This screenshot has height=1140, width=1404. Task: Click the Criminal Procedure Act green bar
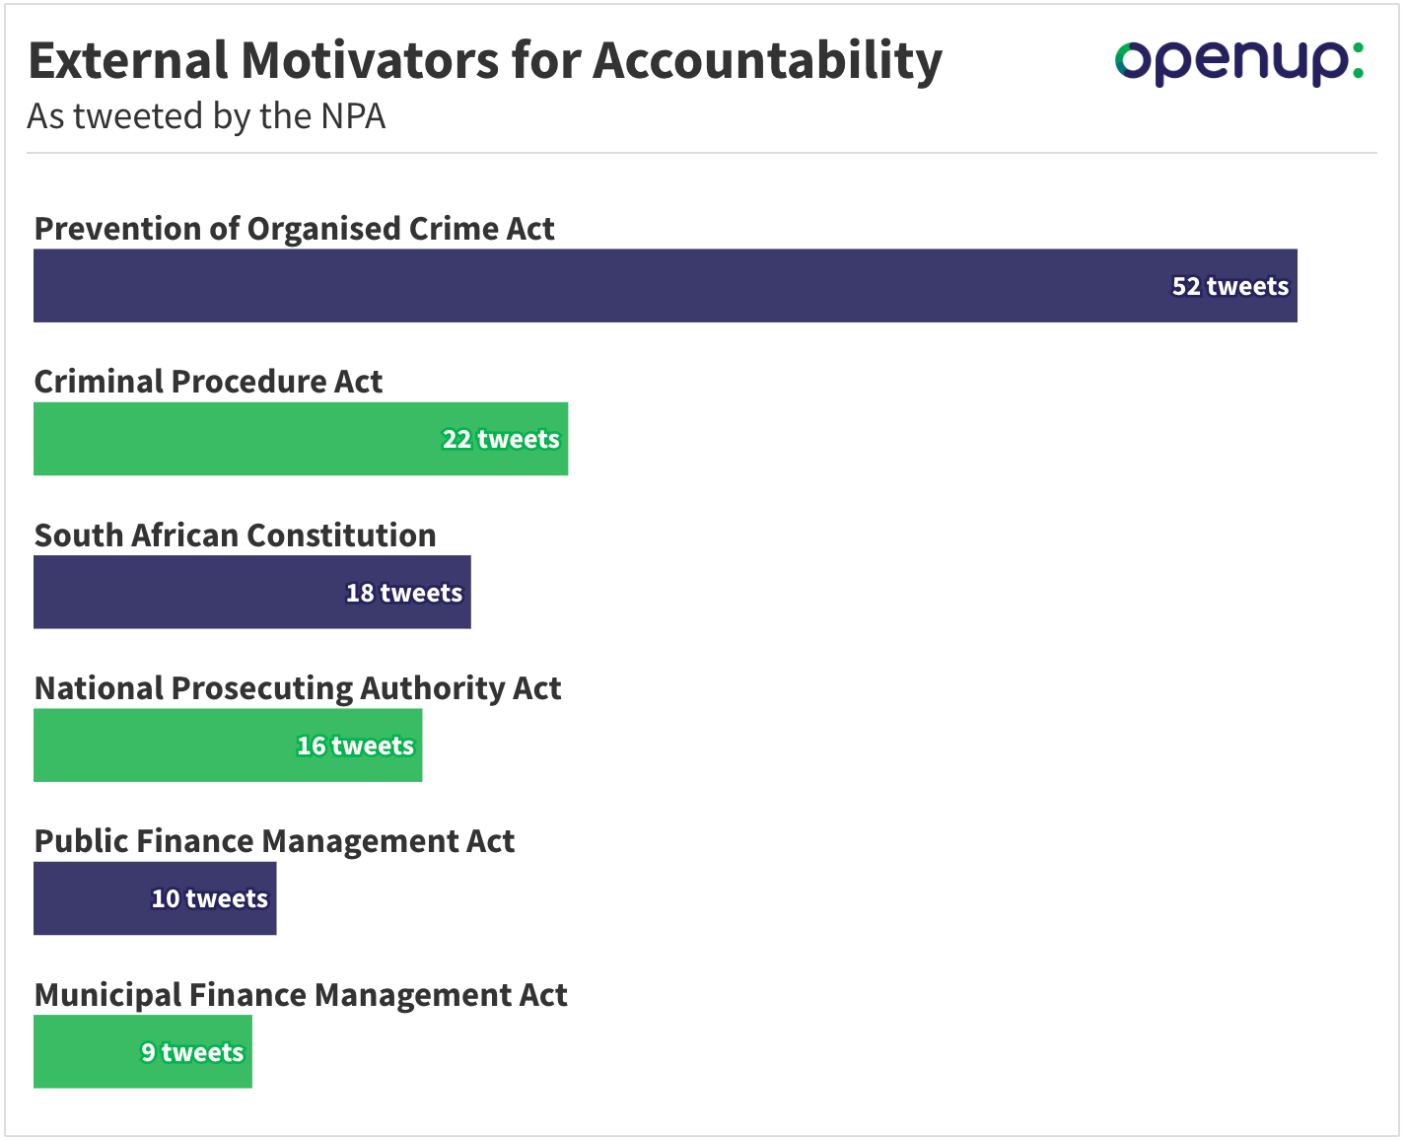pyautogui.click(x=301, y=439)
